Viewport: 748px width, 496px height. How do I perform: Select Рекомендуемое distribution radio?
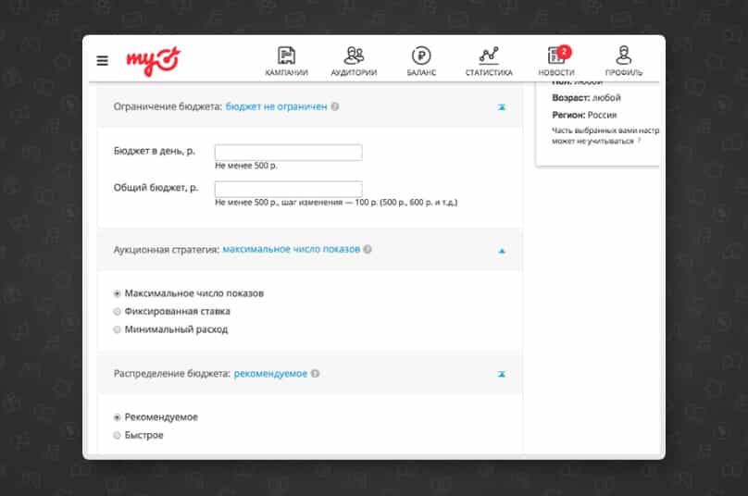[x=117, y=417]
